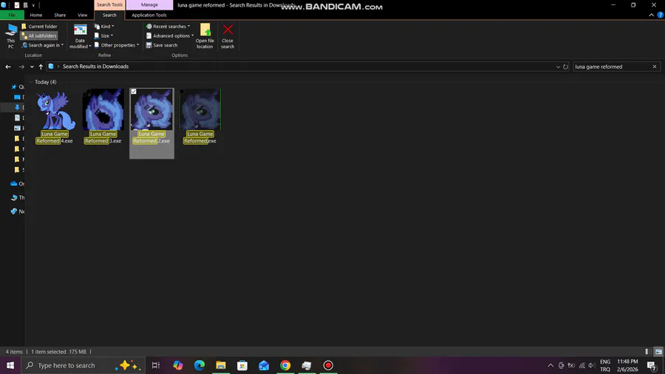Toggle the All subfolders search scope
665x374 pixels.
point(39,35)
